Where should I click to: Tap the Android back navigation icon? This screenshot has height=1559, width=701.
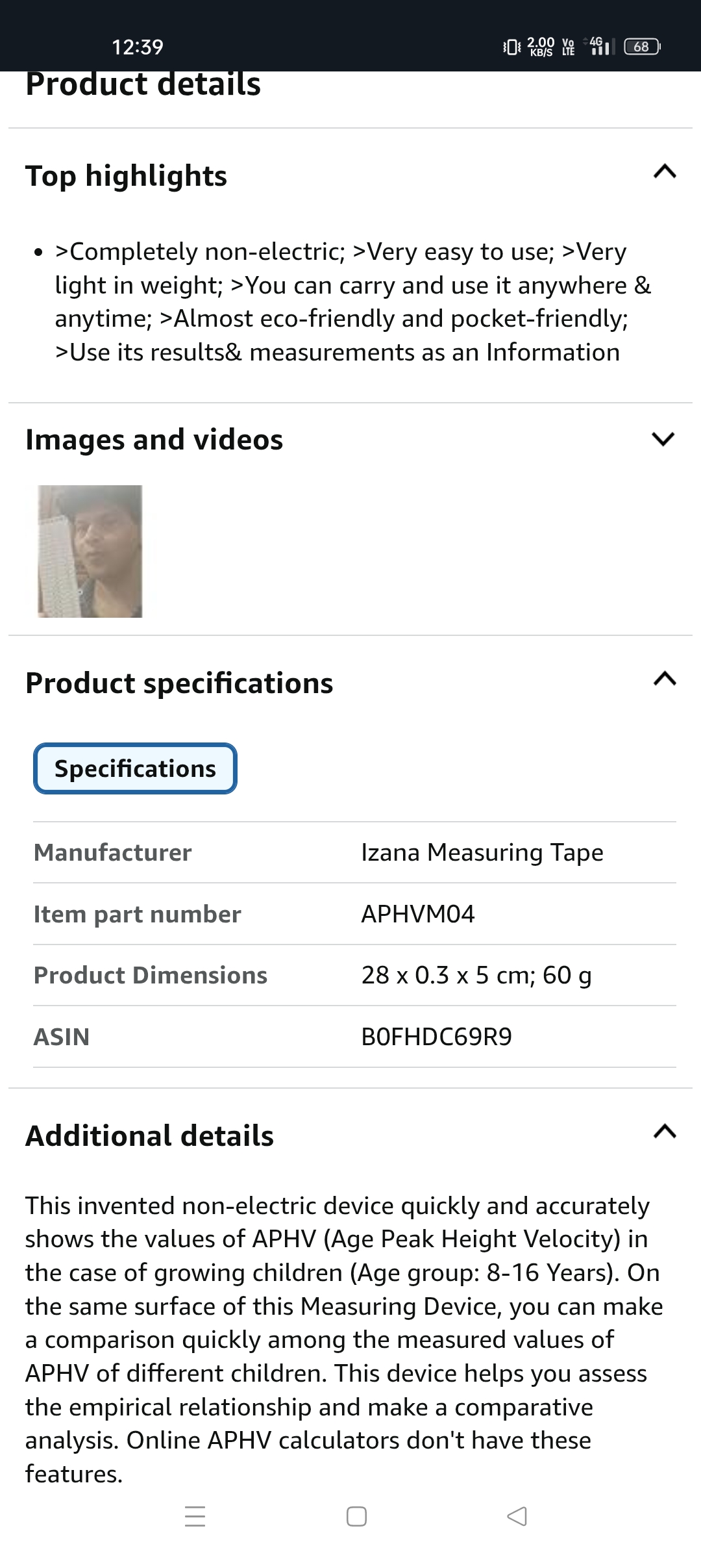click(517, 1517)
